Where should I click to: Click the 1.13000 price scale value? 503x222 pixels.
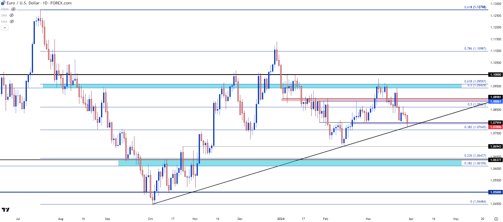[496, 4]
